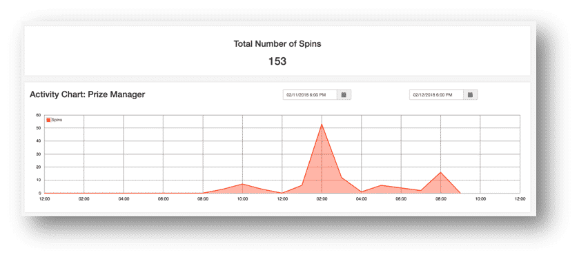
Task: Click the Activity Chart: Prize Manager title
Action: pyautogui.click(x=87, y=94)
